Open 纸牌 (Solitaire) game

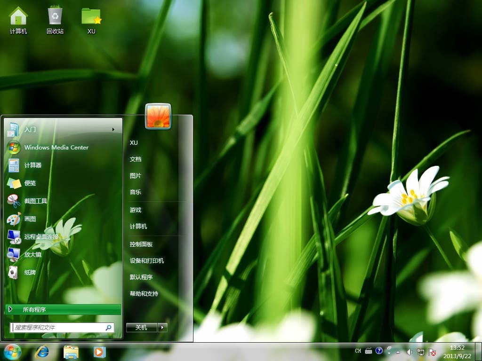click(30, 272)
